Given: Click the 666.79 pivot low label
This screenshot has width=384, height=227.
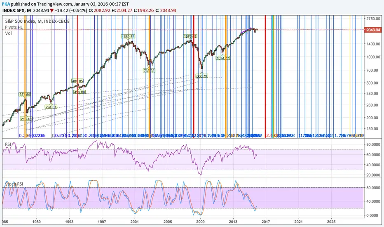Looking at the screenshot, I should (x=202, y=76).
